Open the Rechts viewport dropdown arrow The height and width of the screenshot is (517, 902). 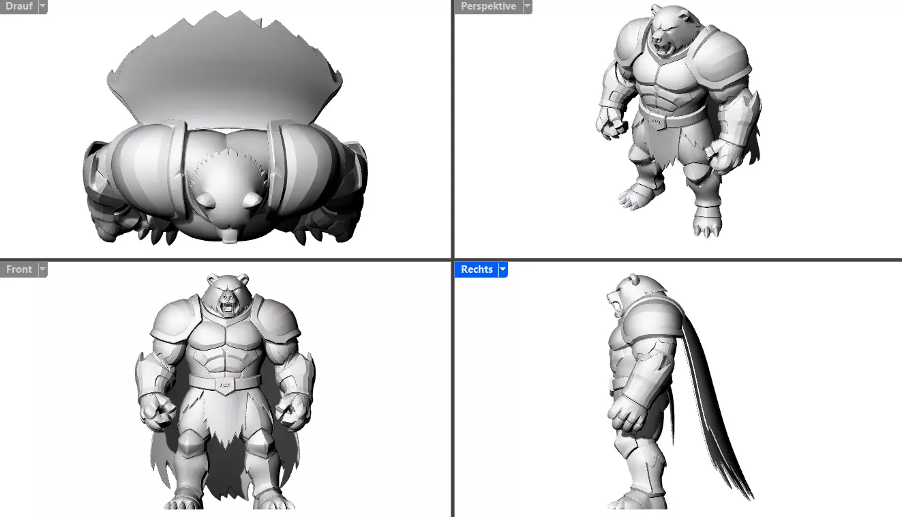503,269
